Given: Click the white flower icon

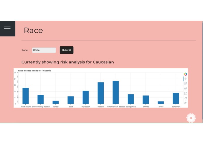Looking at the screenshot, I should (x=191, y=118).
